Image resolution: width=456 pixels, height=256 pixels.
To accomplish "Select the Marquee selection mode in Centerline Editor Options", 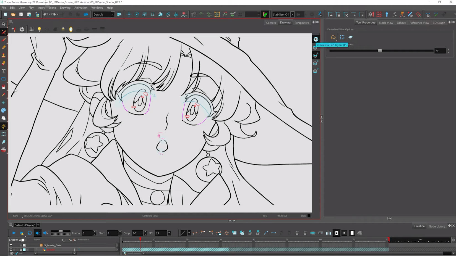I will pyautogui.click(x=342, y=37).
